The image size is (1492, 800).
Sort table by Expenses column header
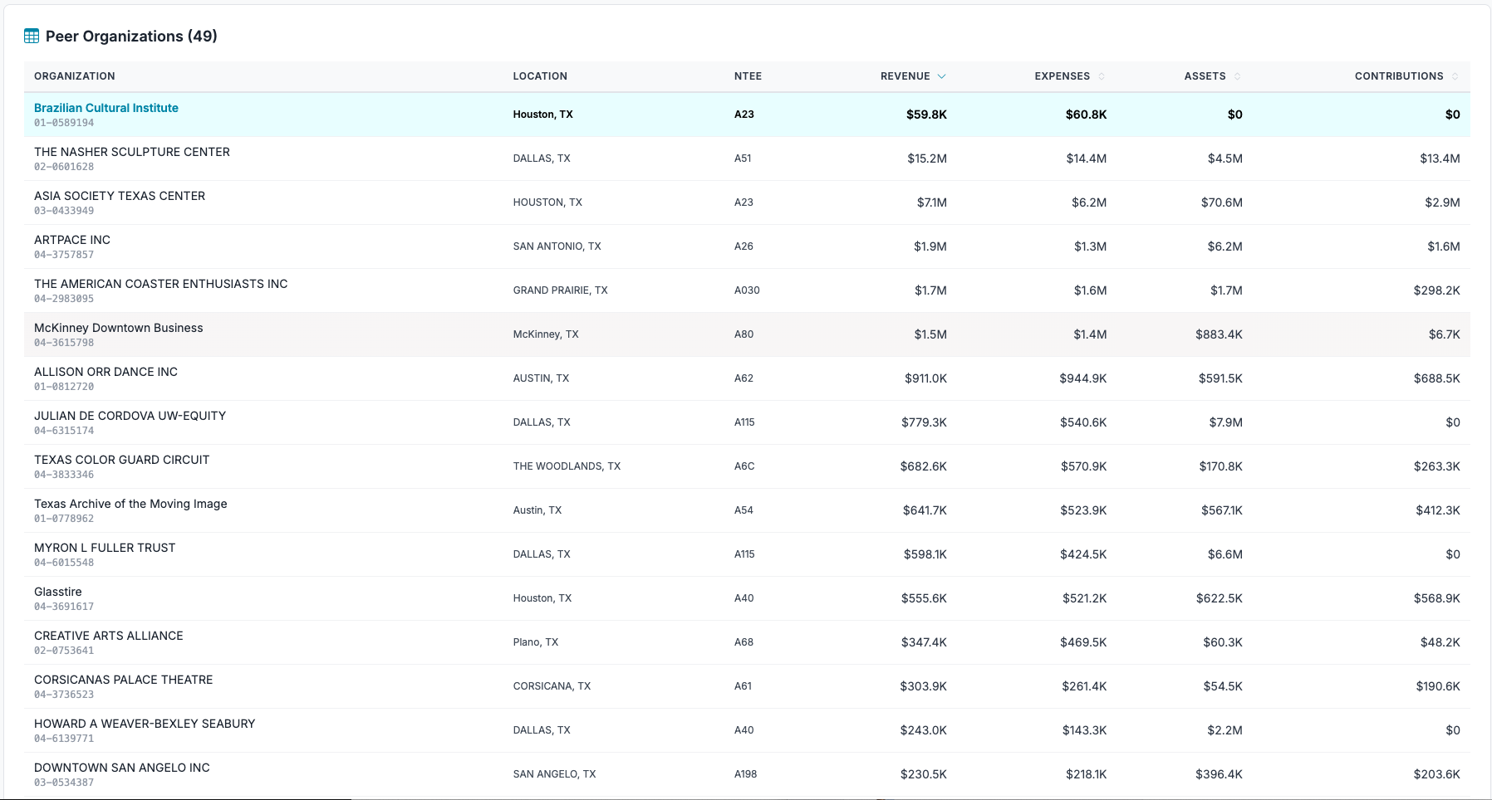pos(1062,76)
